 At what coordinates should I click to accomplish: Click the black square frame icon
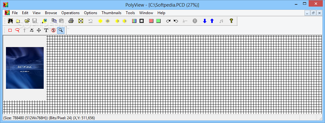(x=141, y=21)
